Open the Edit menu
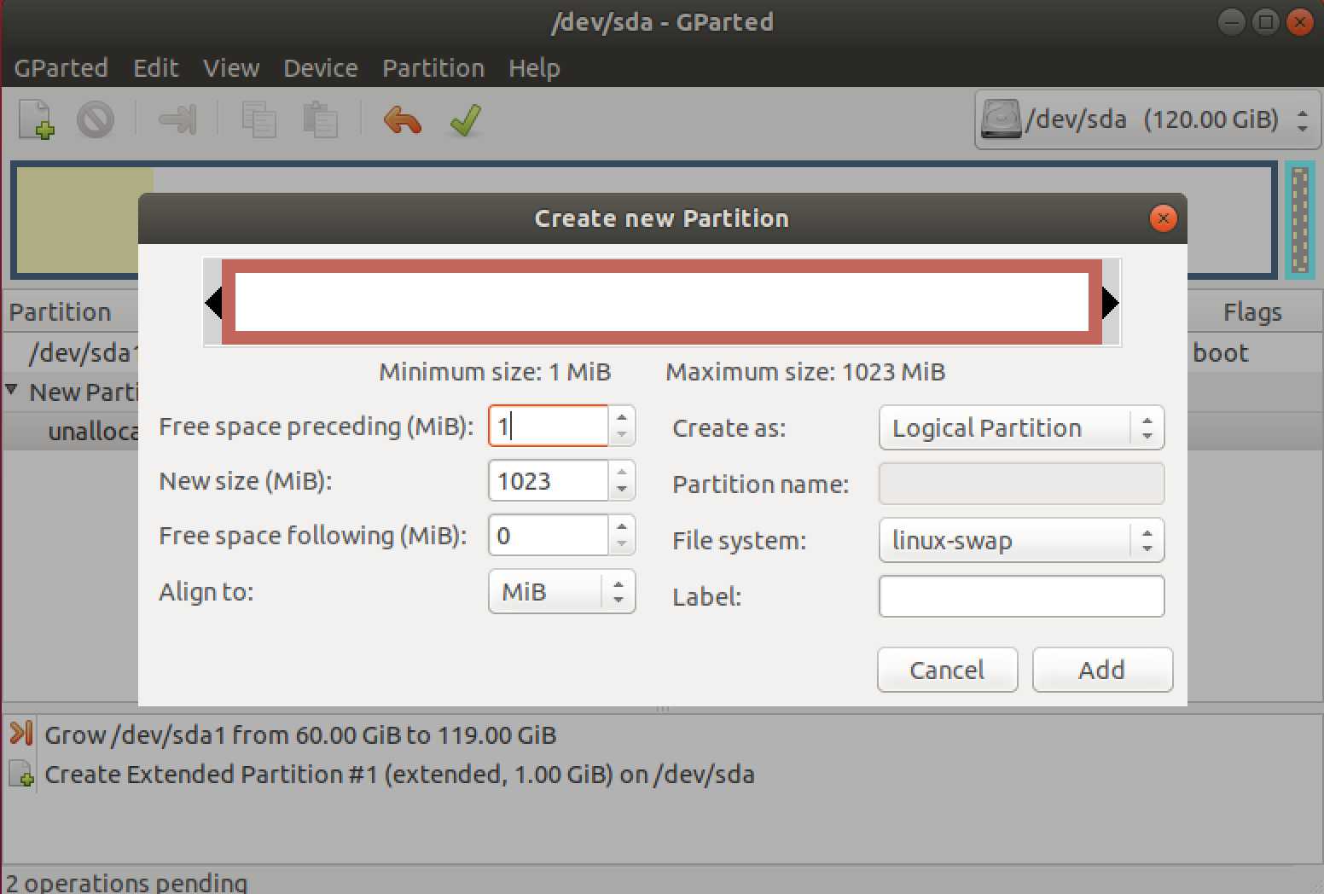This screenshot has width=1324, height=894. 155,68
